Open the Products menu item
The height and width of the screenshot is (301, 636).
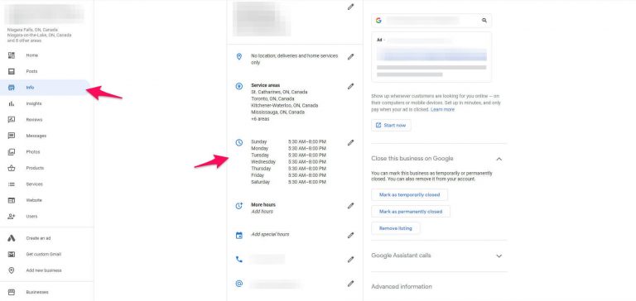click(46, 168)
